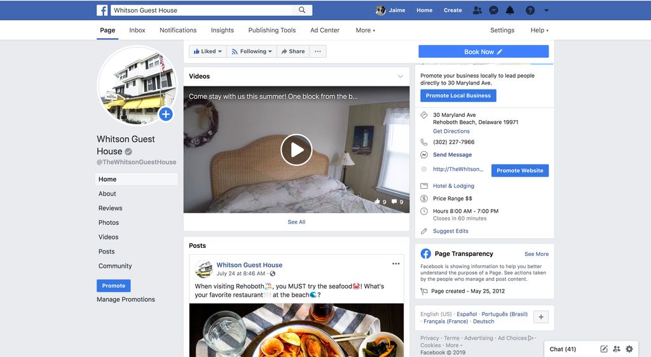Open the Notifications bell icon

(510, 10)
